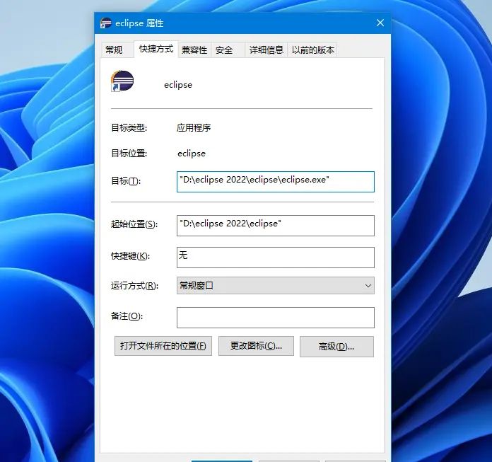This screenshot has height=462, width=492.
Task: Click the 更改图标 button
Action: pos(256,346)
